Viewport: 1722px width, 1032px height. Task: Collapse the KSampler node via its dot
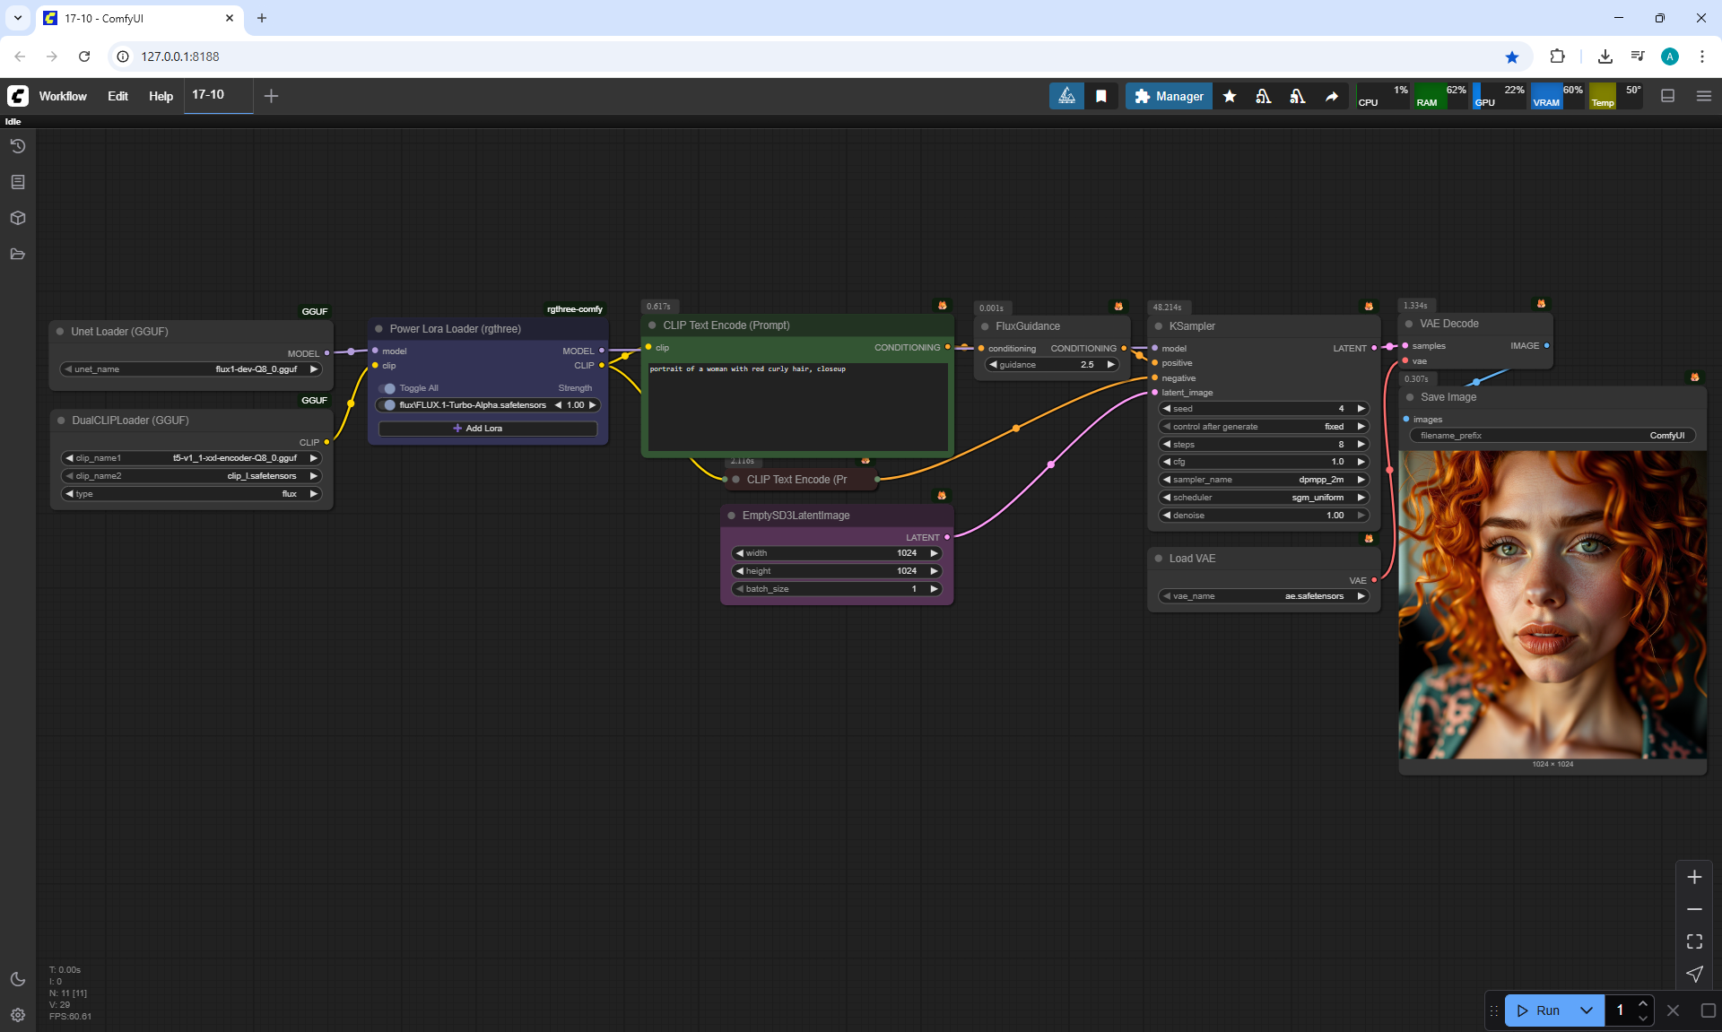1159,326
